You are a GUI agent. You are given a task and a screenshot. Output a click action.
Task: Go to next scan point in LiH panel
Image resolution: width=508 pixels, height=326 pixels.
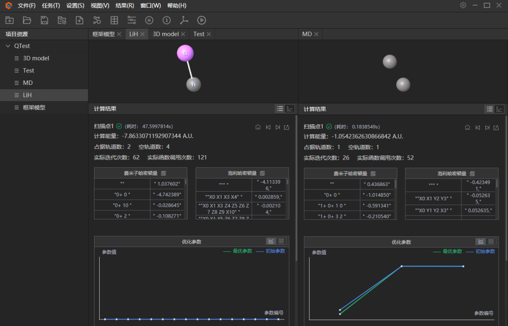[278, 127]
